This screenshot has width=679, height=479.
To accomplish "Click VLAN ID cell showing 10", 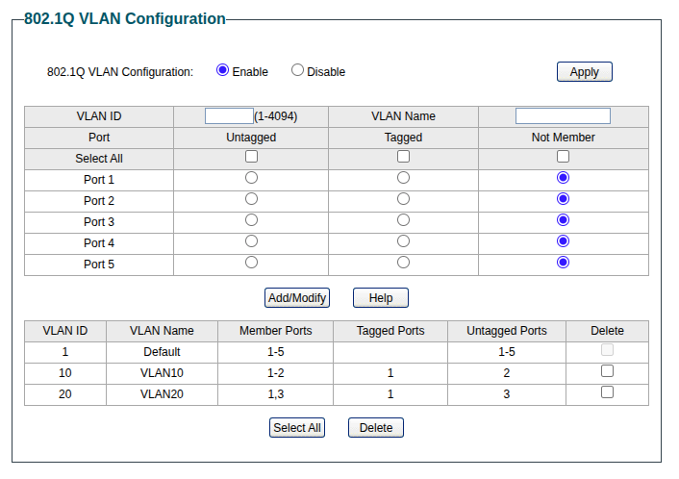I will (65, 373).
